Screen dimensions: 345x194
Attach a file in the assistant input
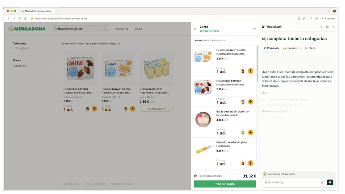(x=322, y=182)
